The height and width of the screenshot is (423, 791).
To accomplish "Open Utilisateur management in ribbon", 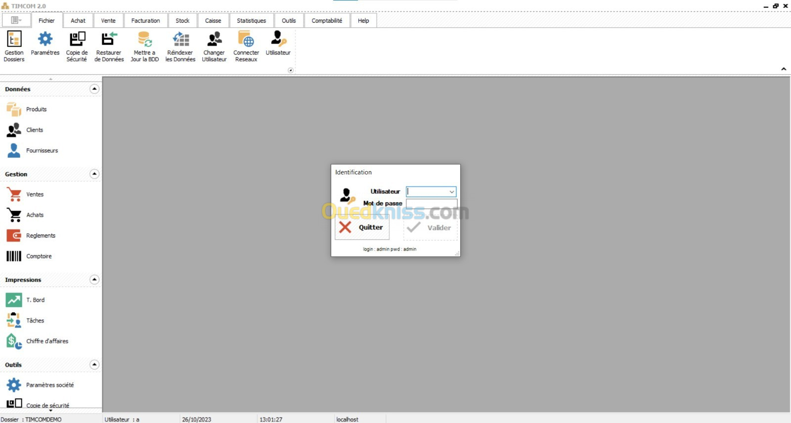I will coord(278,44).
